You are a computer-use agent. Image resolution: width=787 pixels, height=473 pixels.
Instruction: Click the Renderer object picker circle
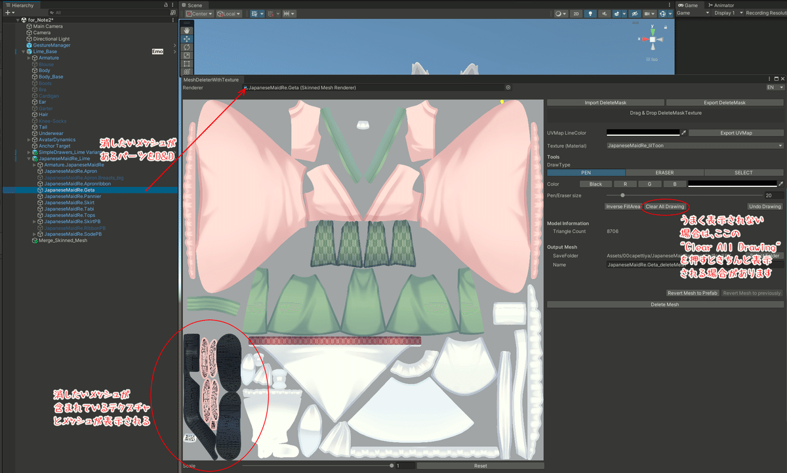click(x=508, y=87)
